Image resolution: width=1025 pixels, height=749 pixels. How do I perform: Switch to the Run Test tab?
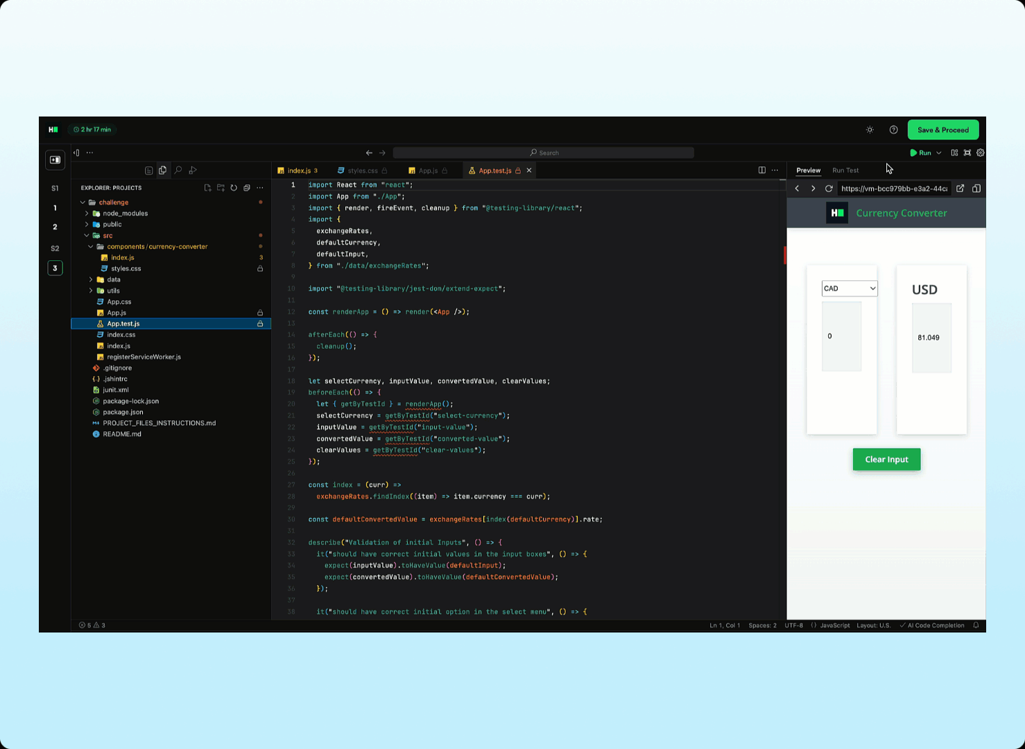(845, 170)
